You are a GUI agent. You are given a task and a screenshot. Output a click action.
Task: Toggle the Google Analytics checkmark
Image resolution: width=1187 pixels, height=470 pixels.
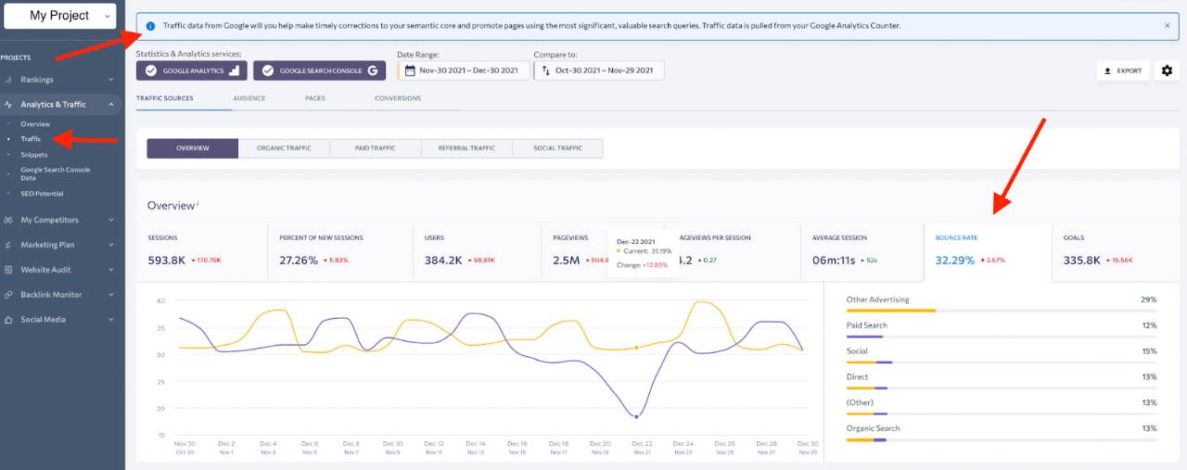point(151,70)
